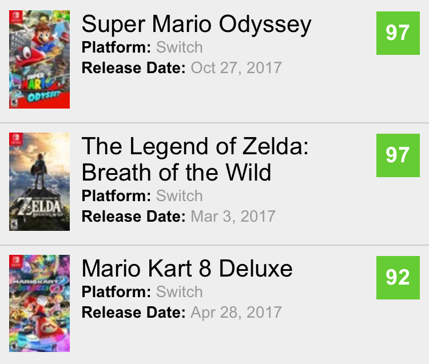Click ESRB rating icon on Odyssey cover
This screenshot has width=429, height=364.
coord(14,102)
